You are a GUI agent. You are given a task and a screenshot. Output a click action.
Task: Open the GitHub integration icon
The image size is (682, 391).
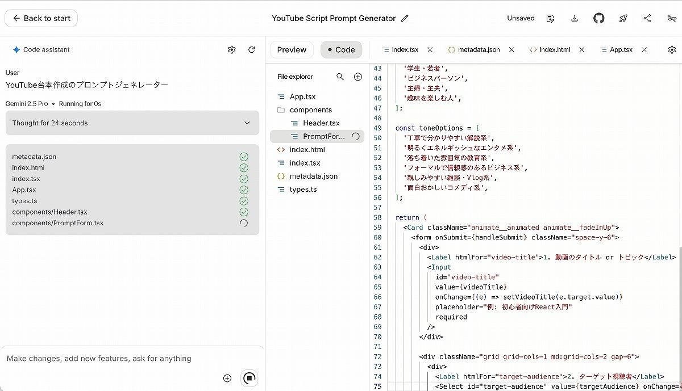tap(599, 18)
